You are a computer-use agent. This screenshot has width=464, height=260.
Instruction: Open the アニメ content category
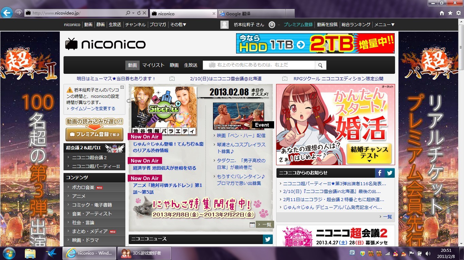pos(94,196)
